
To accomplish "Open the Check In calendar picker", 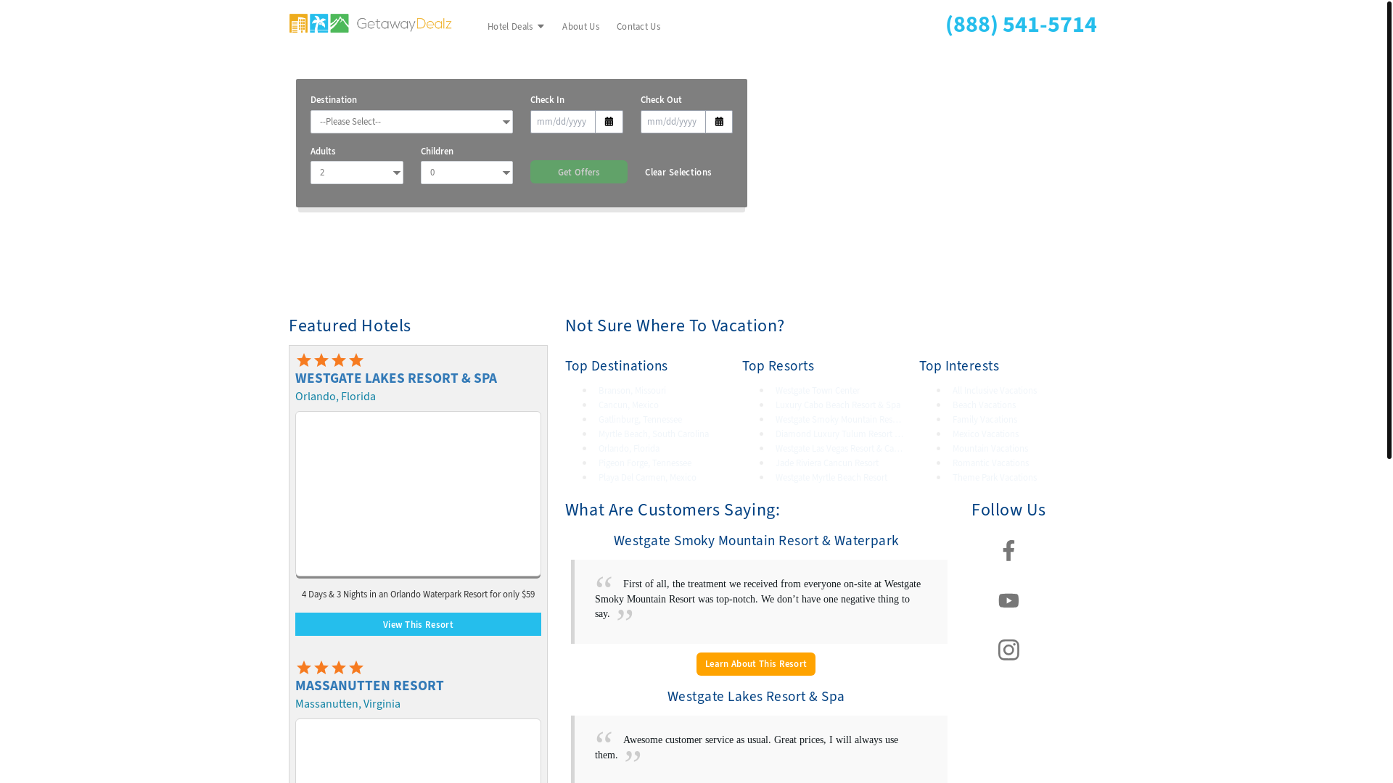I will pos(609,122).
